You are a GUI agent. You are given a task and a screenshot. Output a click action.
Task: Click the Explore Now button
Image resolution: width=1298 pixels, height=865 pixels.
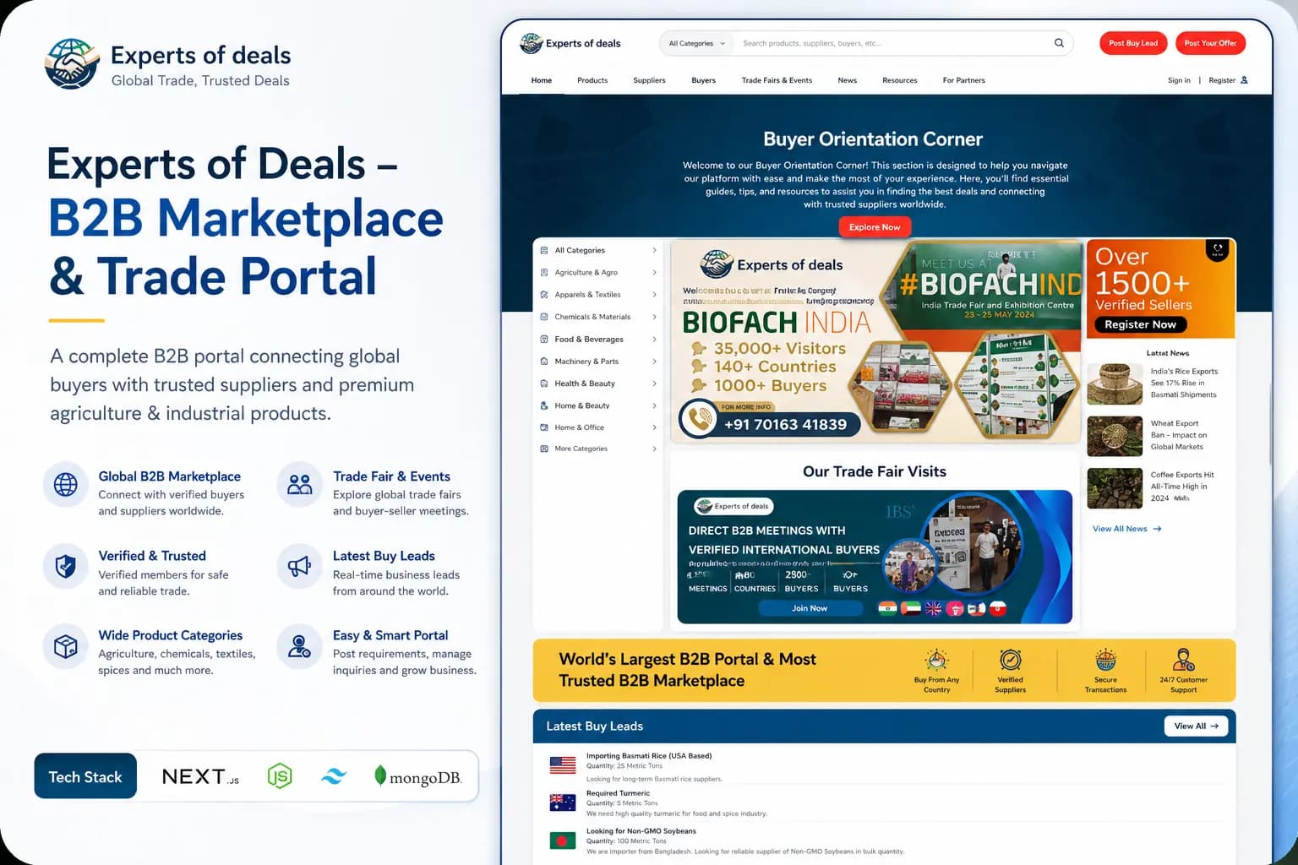[875, 227]
